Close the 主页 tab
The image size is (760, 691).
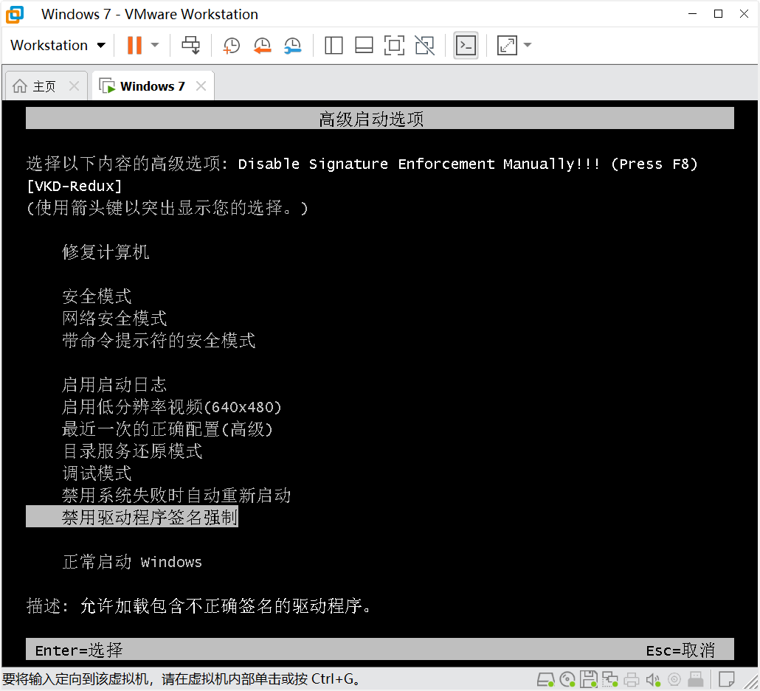tap(75, 86)
